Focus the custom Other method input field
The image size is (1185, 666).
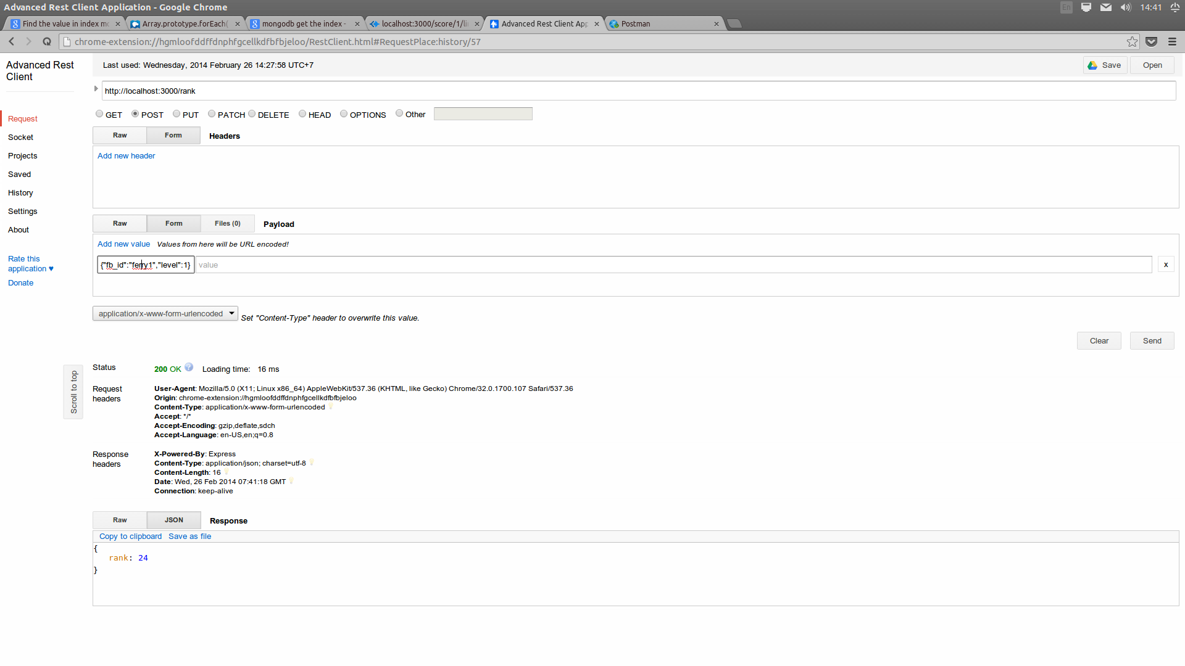[483, 114]
